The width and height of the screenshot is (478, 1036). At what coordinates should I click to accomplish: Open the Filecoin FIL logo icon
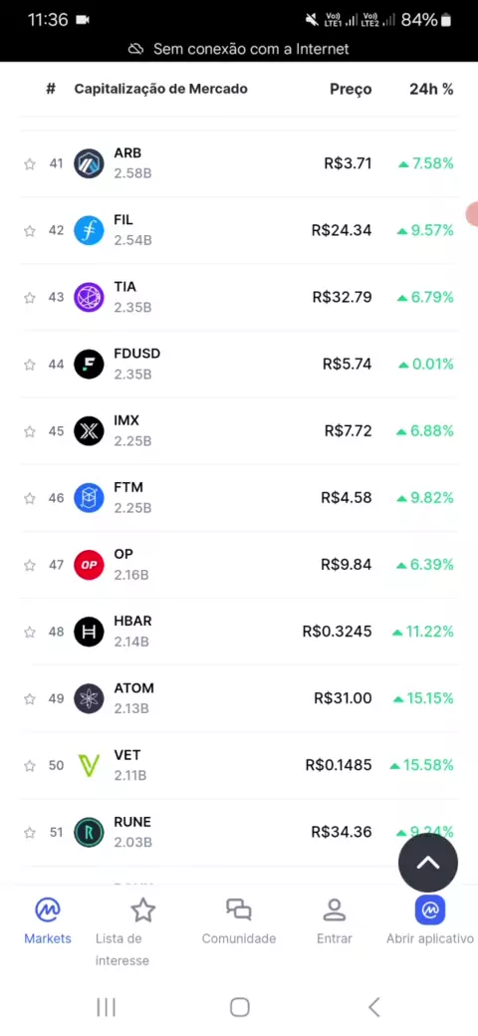point(89,230)
